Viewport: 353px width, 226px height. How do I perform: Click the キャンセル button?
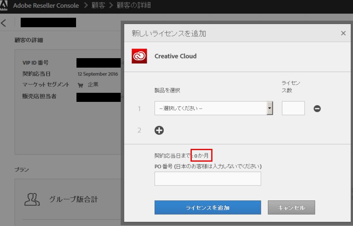pos(291,207)
